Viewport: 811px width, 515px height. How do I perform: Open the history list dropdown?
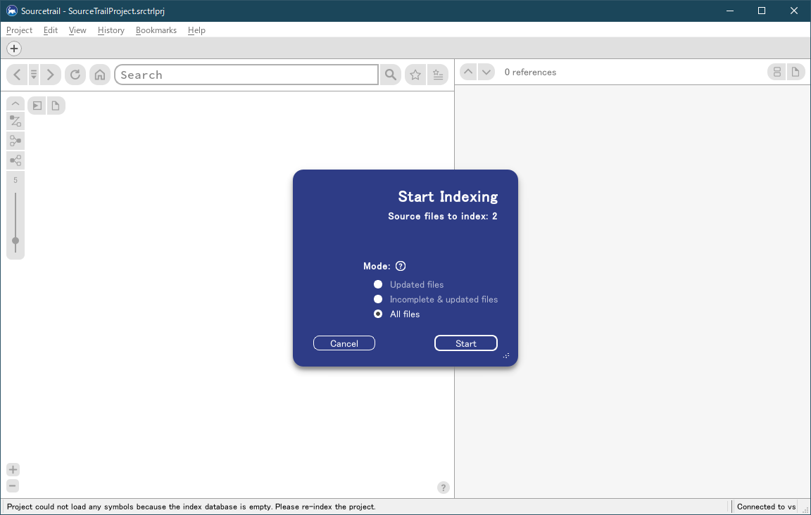(x=34, y=75)
